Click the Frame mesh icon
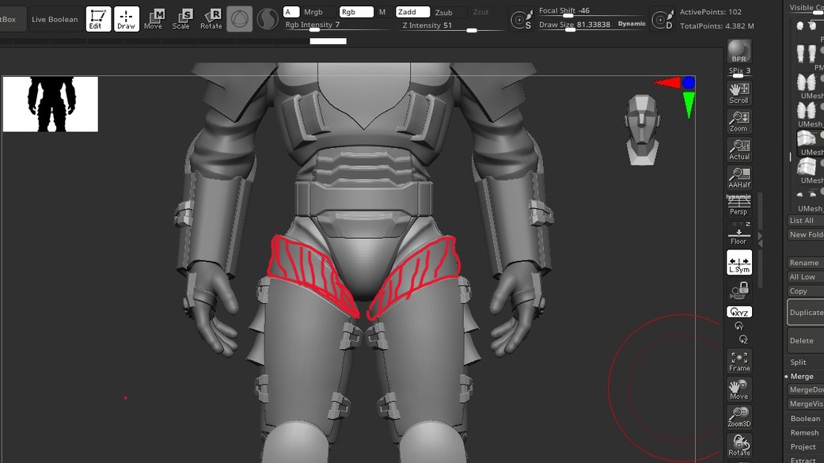The height and width of the screenshot is (463, 824). pos(739,362)
